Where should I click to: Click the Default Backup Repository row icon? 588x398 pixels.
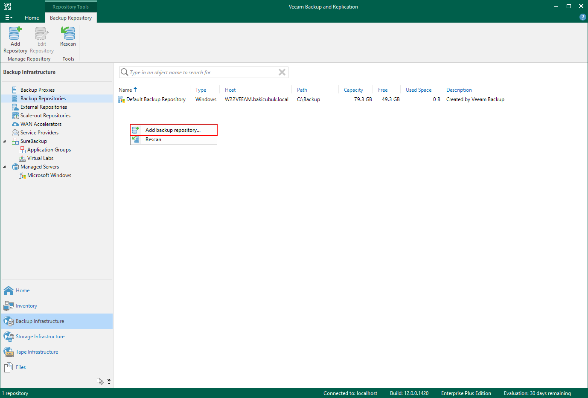[121, 99]
